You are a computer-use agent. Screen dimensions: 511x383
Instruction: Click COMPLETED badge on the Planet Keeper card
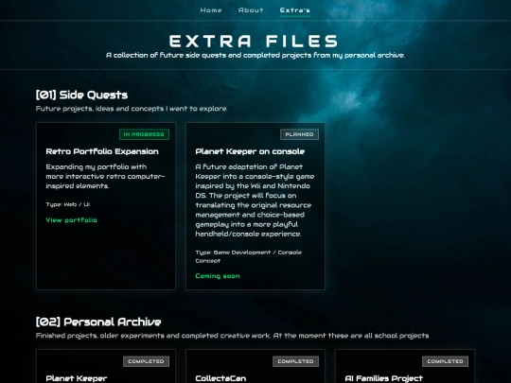pyautogui.click(x=146, y=361)
